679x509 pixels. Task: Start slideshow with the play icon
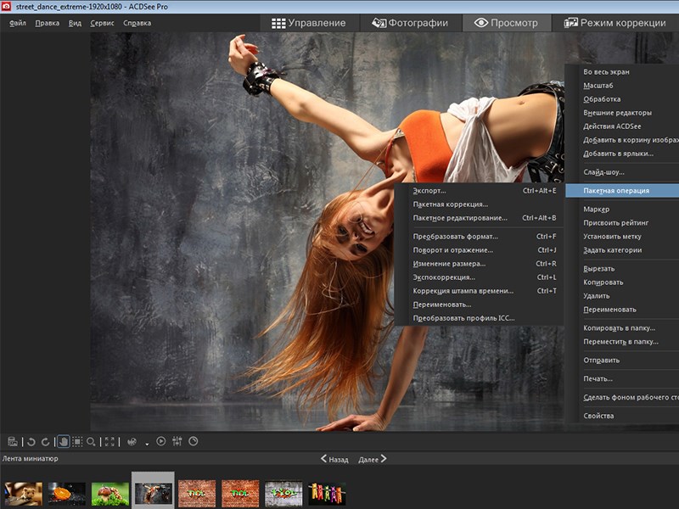pos(160,441)
